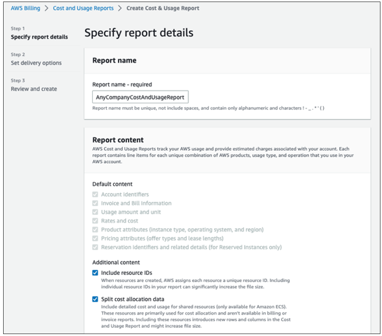Click the Usage amount and unit checkbox
This screenshot has height=336, width=382.
point(95,212)
